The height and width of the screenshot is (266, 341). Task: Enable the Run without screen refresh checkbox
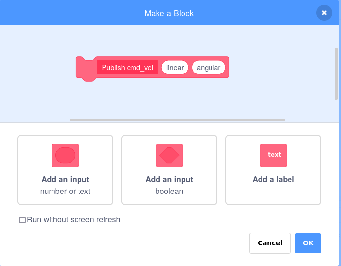tap(22, 220)
